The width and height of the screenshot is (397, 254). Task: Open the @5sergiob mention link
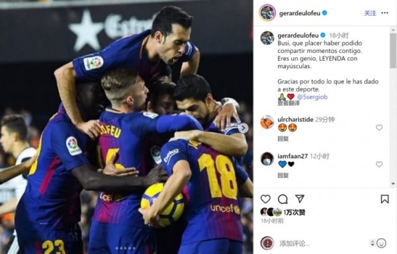tap(312, 97)
